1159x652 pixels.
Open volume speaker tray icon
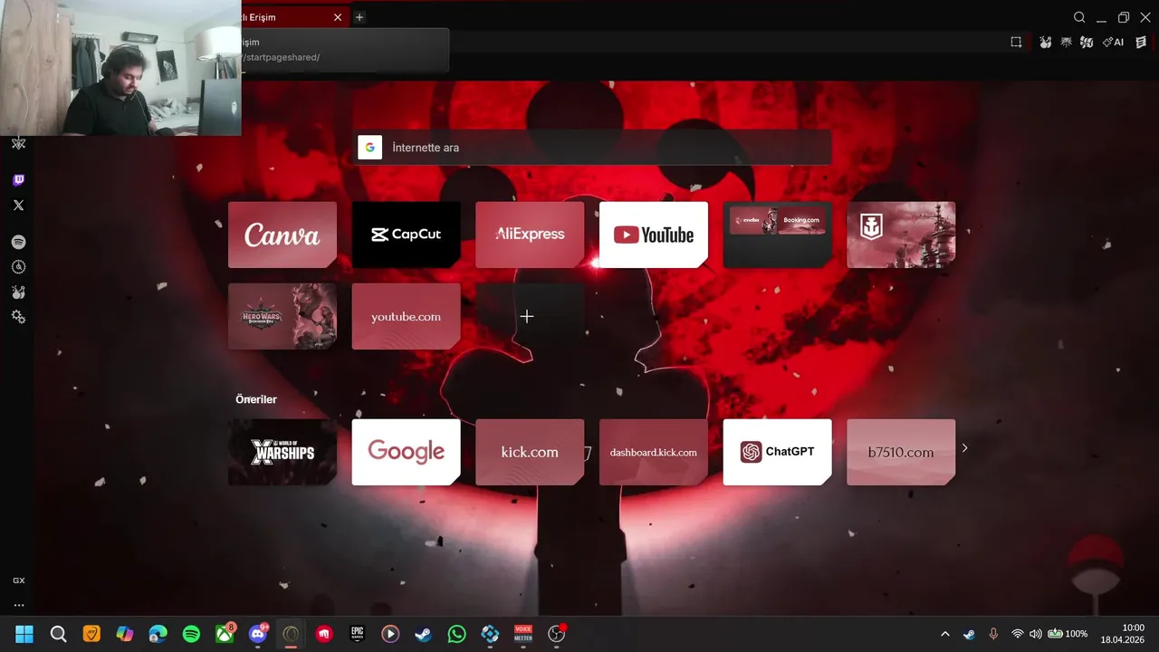coord(1036,634)
